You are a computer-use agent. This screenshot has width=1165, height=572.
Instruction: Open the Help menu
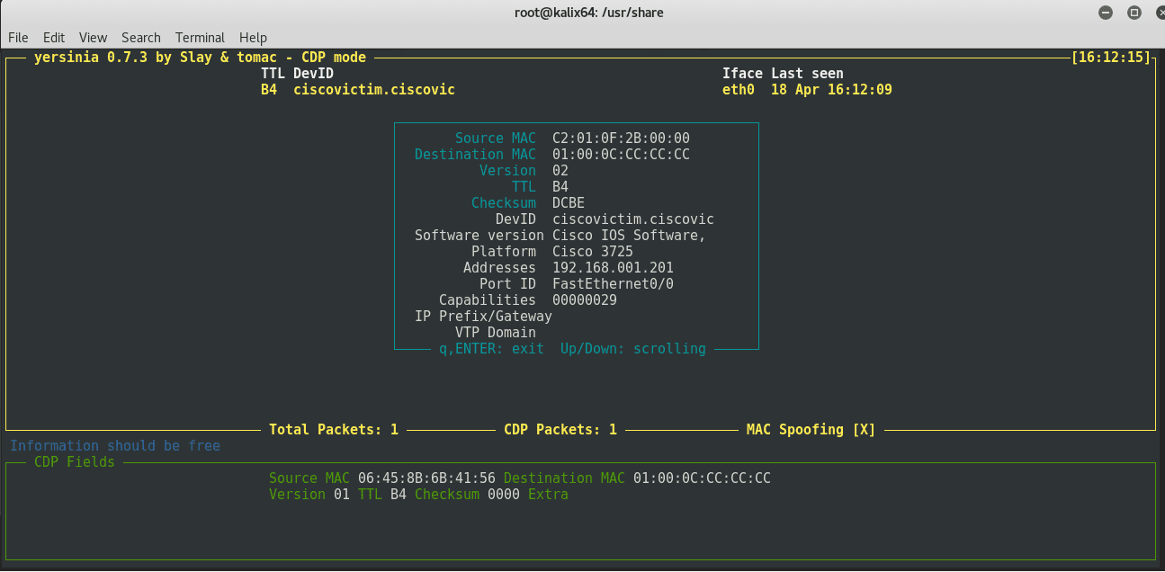[x=253, y=38]
